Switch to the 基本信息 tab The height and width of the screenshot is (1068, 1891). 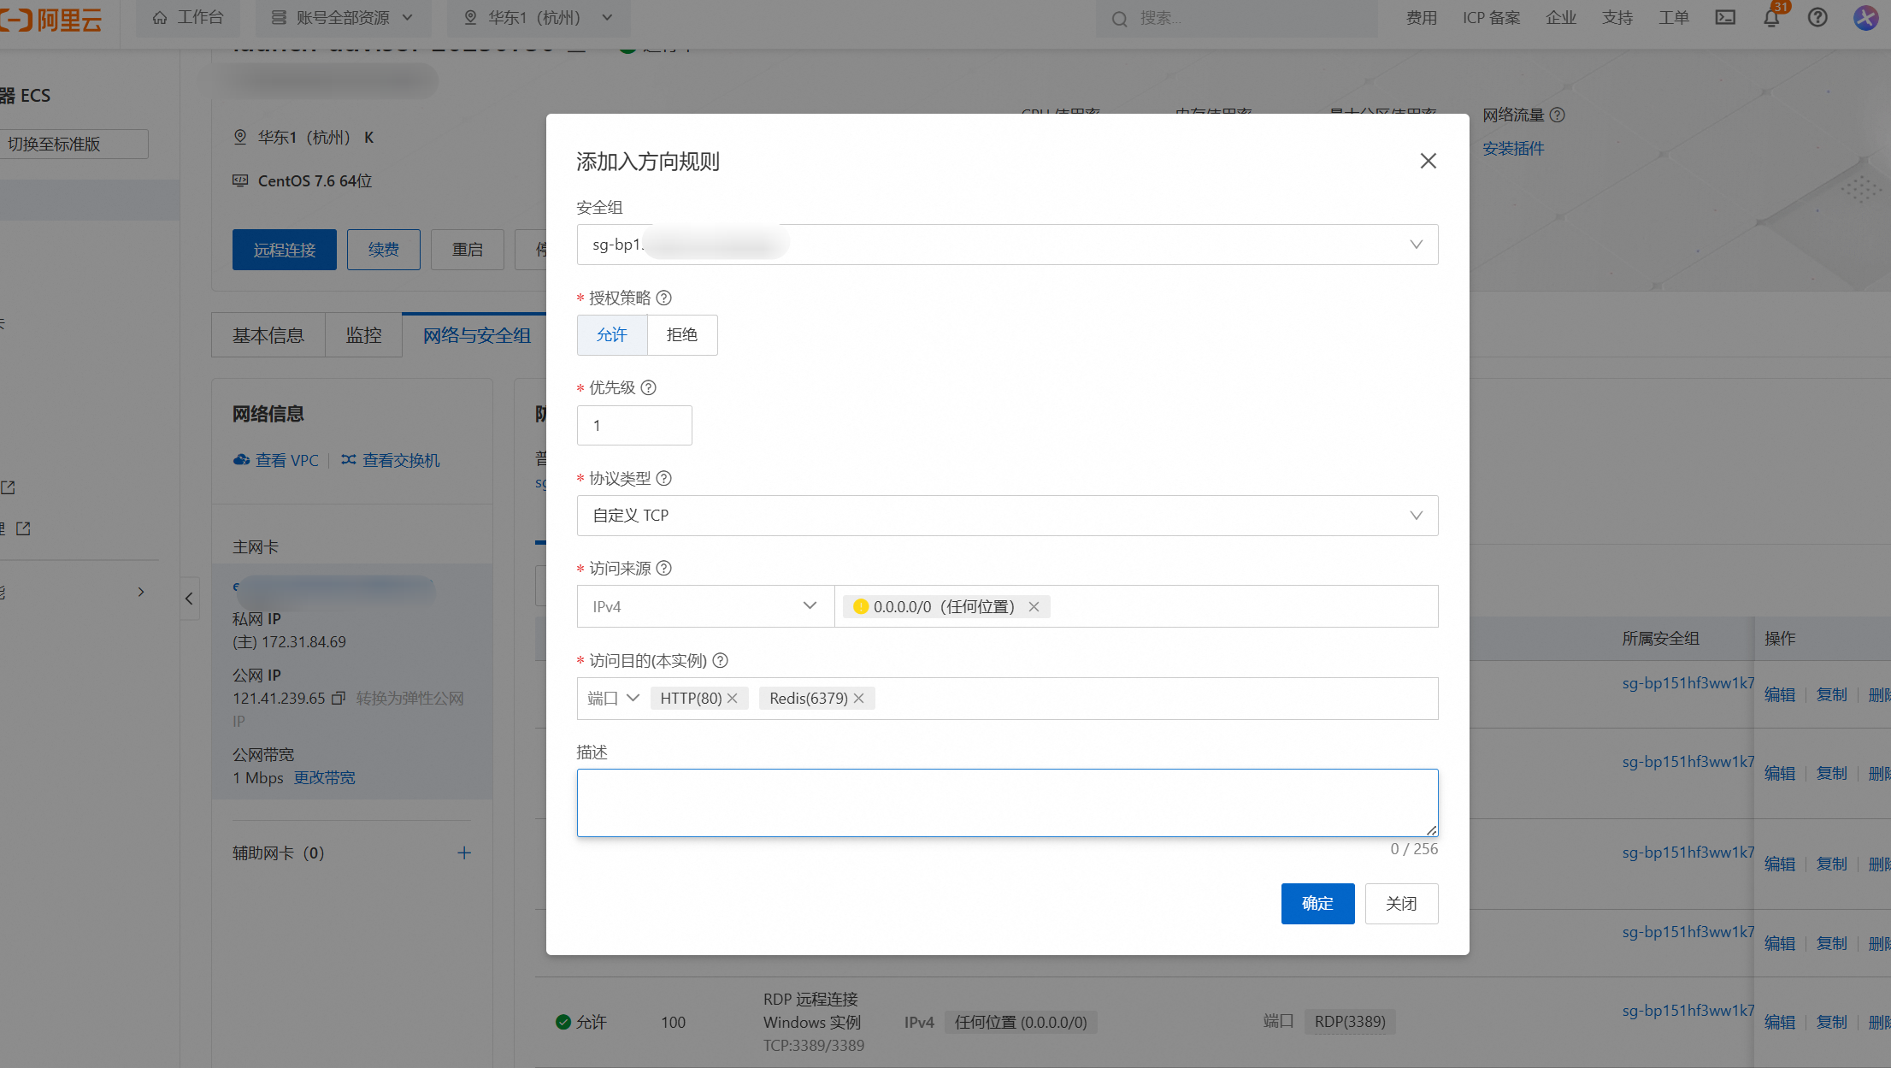(x=268, y=335)
